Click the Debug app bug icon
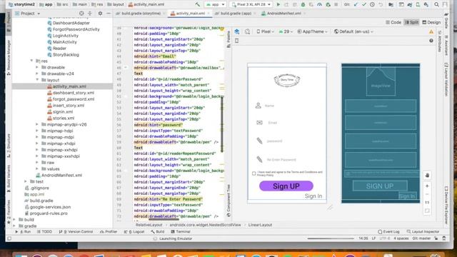Screen dimensions: 457x257 (x=303, y=4)
